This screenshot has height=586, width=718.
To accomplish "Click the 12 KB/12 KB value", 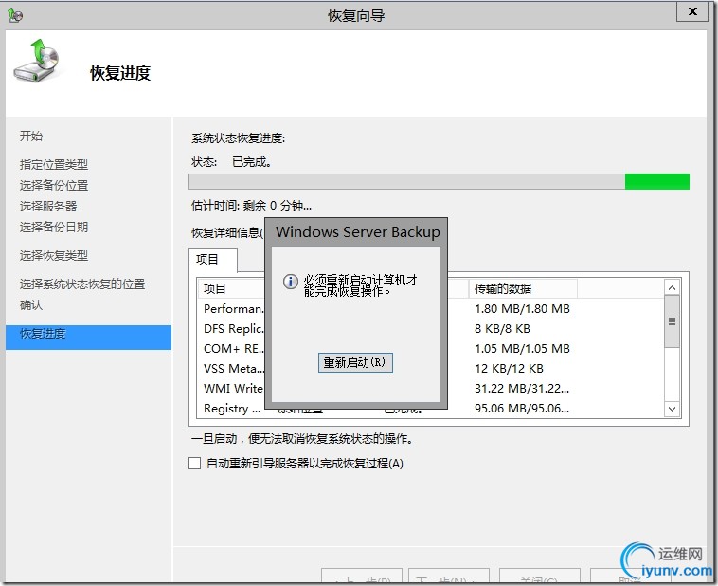I will click(509, 368).
